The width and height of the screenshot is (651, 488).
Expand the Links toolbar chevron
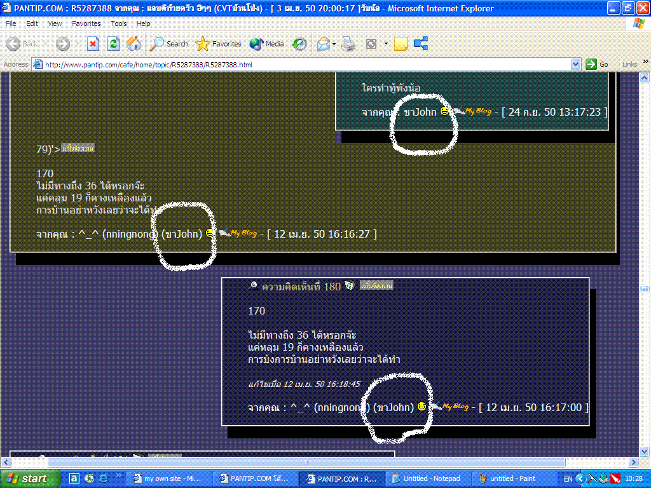(646, 62)
